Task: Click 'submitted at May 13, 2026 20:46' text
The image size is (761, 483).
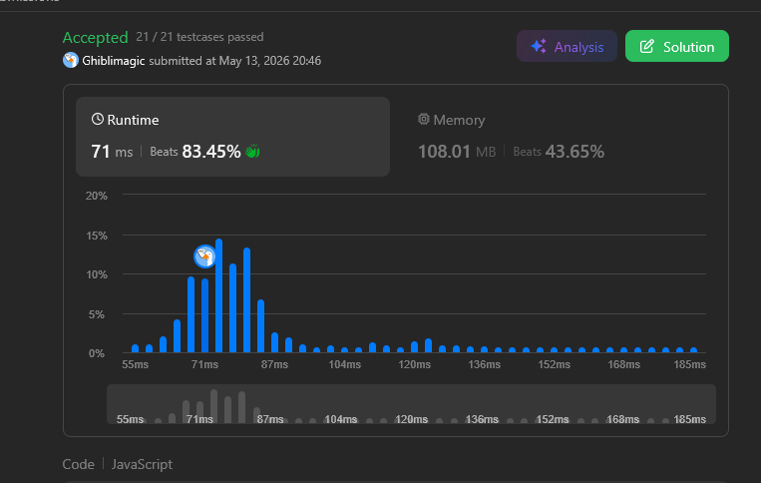Action: [x=235, y=61]
